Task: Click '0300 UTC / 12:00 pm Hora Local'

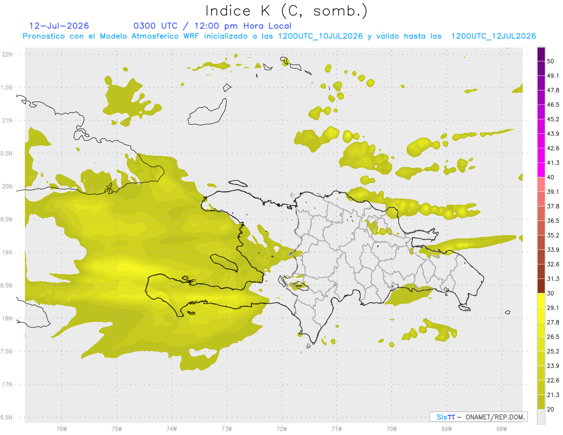Action: [213, 26]
